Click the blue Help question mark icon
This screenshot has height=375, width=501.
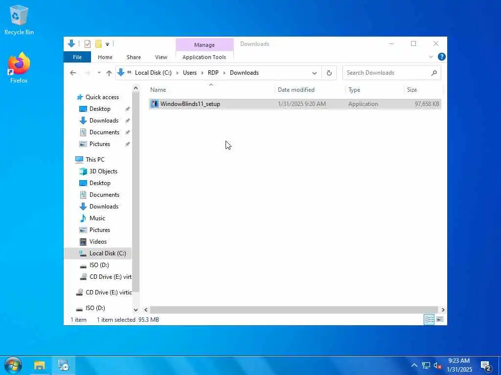pyautogui.click(x=442, y=57)
